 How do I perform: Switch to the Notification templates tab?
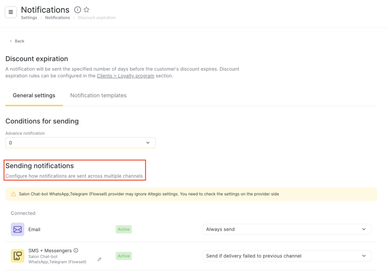(98, 95)
